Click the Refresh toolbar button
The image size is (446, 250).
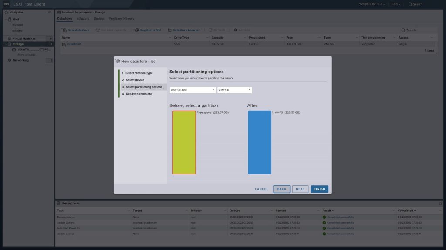(217, 30)
